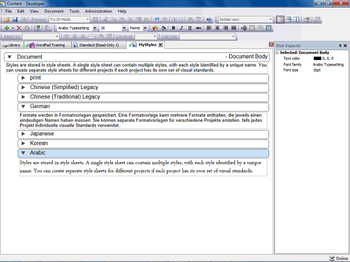Justify the text alignment
Image resolution: width=350 pixels, height=262 pixels.
(234, 28)
